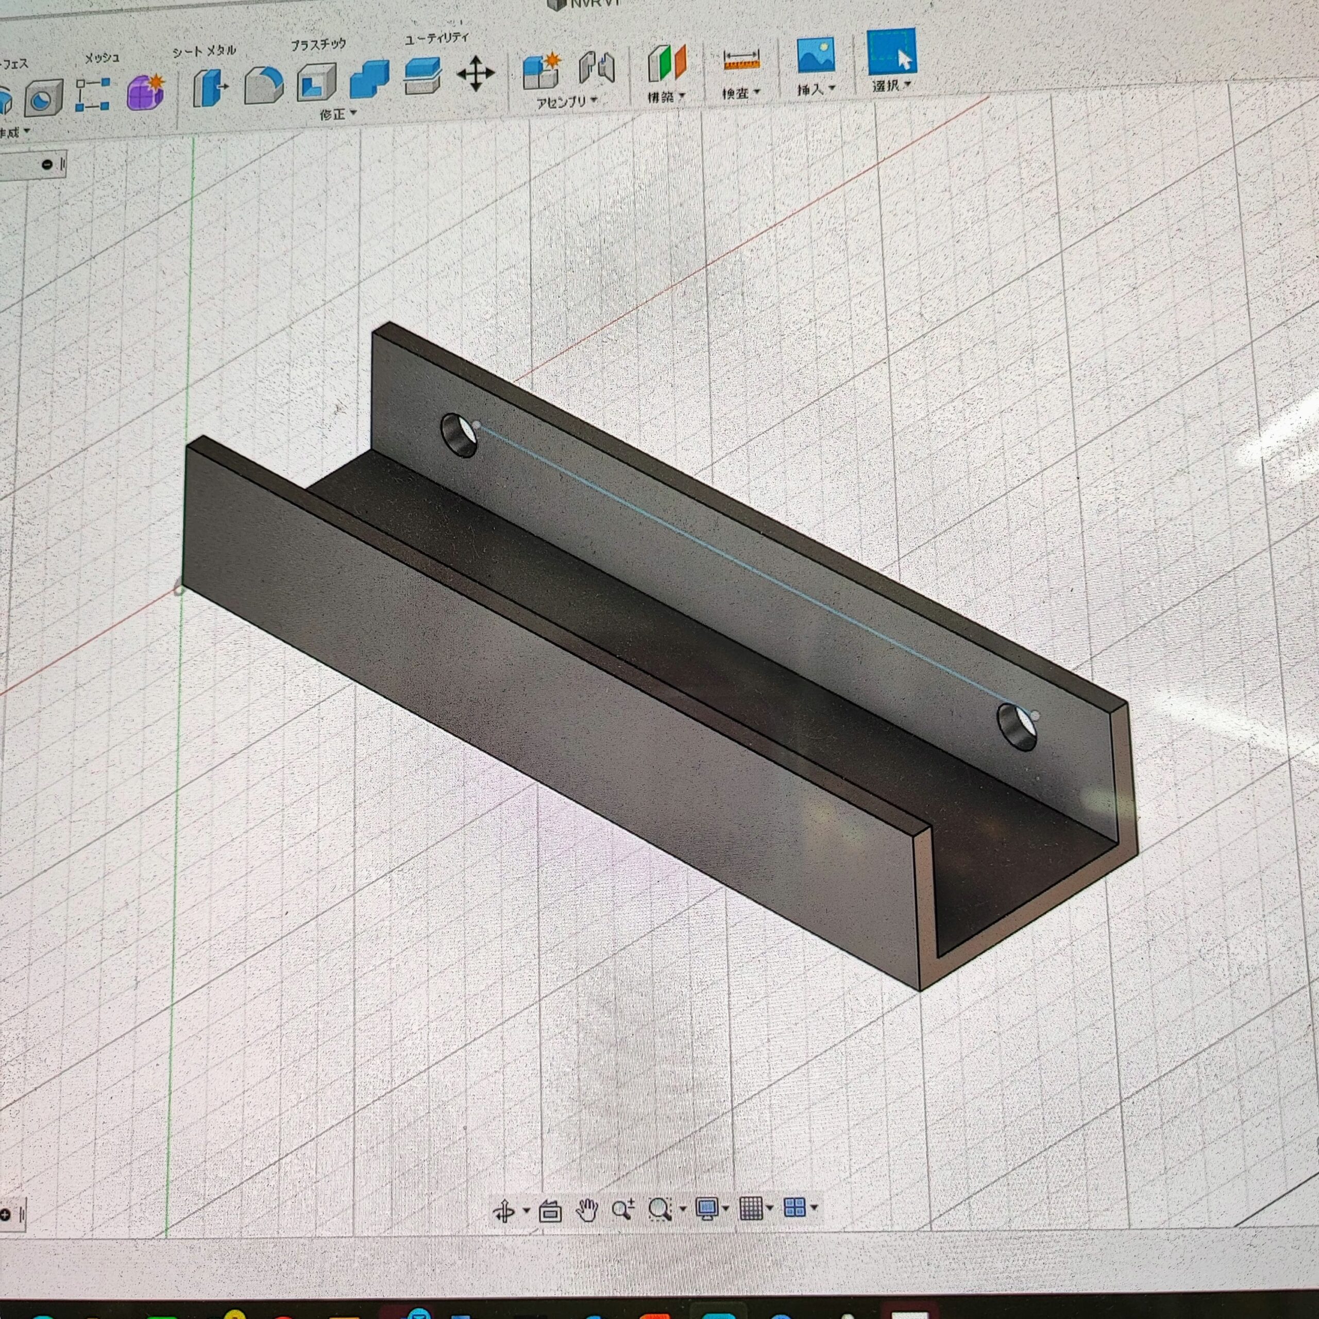Select the Shell tool icon
The width and height of the screenshot is (1319, 1319).
[316, 82]
